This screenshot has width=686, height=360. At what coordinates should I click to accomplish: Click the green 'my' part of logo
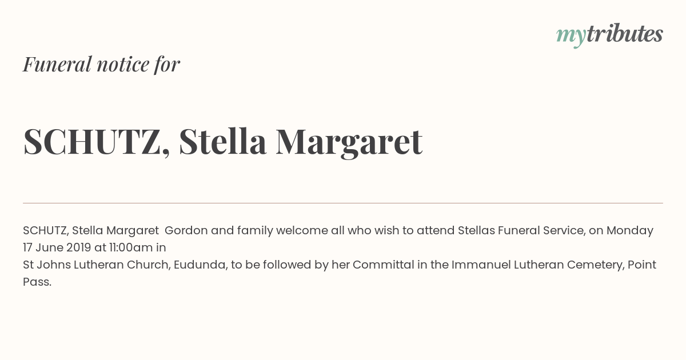point(571,37)
